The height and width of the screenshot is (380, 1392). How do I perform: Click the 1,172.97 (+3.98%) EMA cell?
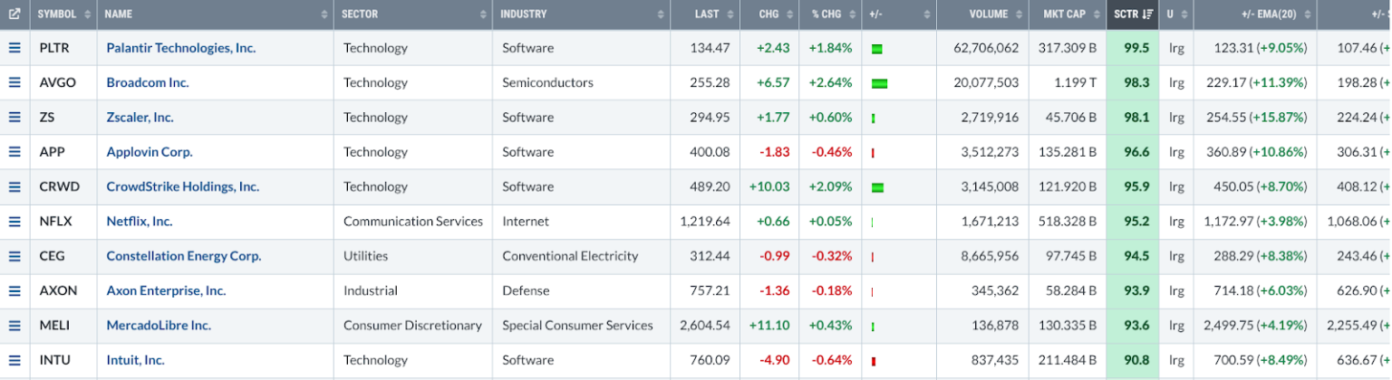click(1256, 221)
